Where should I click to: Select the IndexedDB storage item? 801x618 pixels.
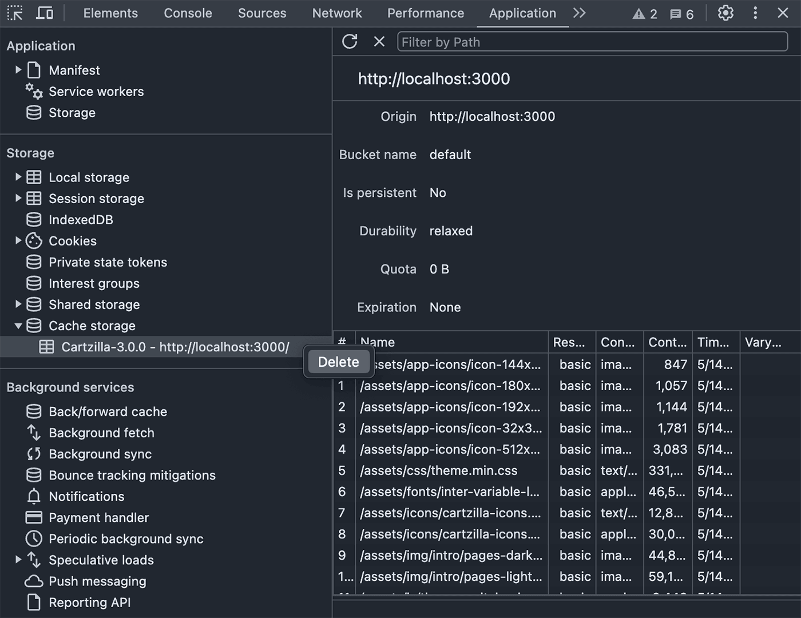tap(81, 219)
